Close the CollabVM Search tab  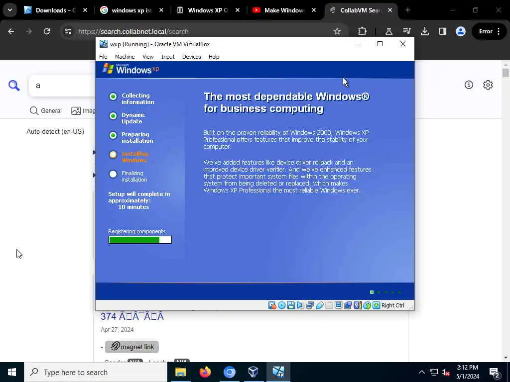390,10
